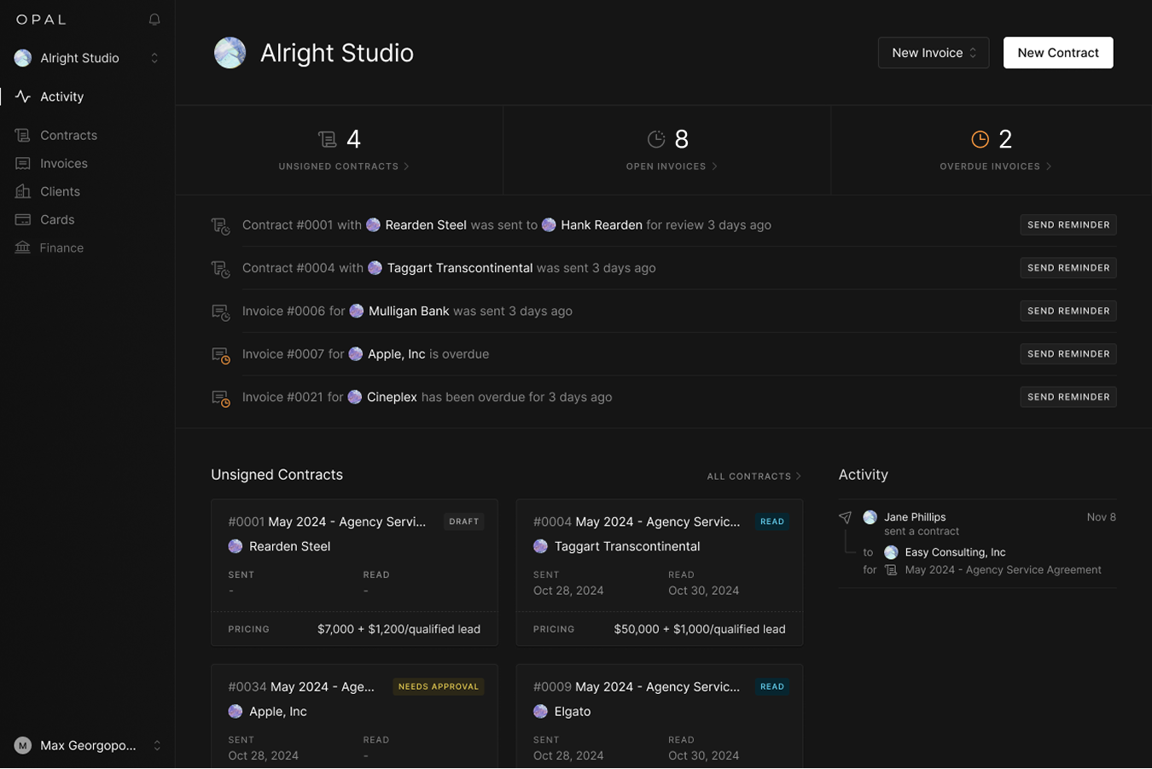Screen dimensions: 1152x769
Task: Click the Activity pulse icon
Action: [23, 96]
